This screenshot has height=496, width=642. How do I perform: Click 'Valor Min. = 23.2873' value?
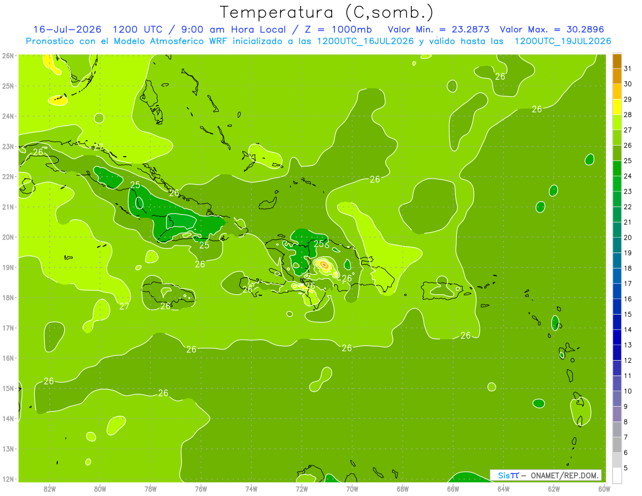[438, 29]
